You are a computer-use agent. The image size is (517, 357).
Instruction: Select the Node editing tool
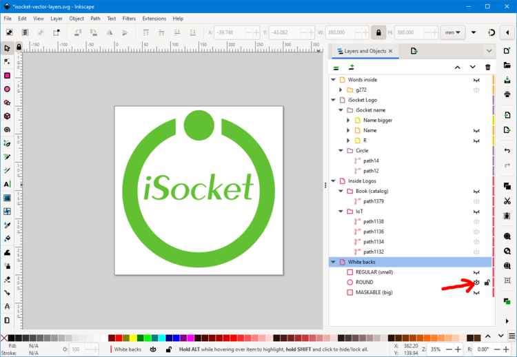coord(7,61)
